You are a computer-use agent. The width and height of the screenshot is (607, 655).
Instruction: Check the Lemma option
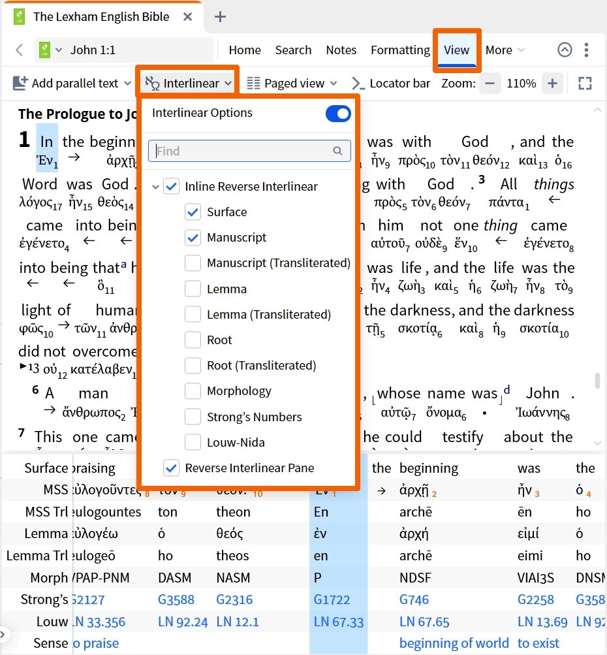tap(193, 289)
